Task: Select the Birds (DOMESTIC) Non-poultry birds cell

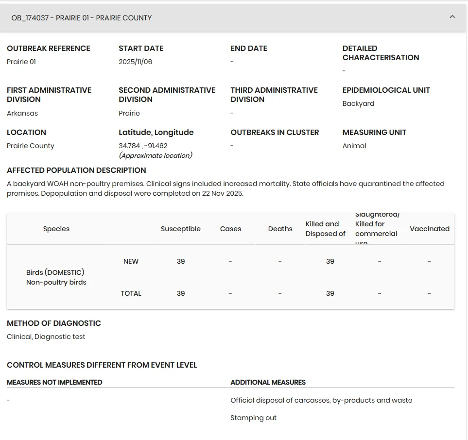Action: tap(56, 277)
